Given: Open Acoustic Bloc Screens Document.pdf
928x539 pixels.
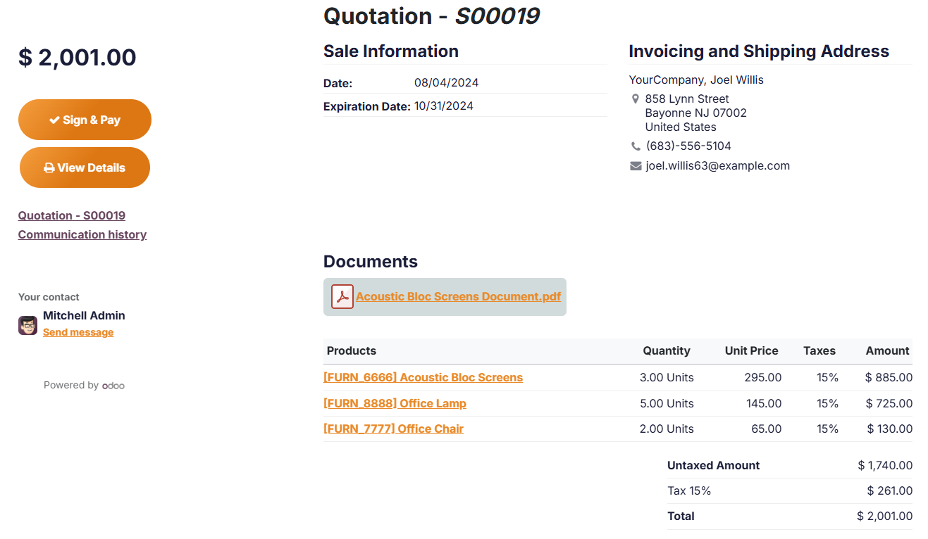Looking at the screenshot, I should [x=458, y=296].
